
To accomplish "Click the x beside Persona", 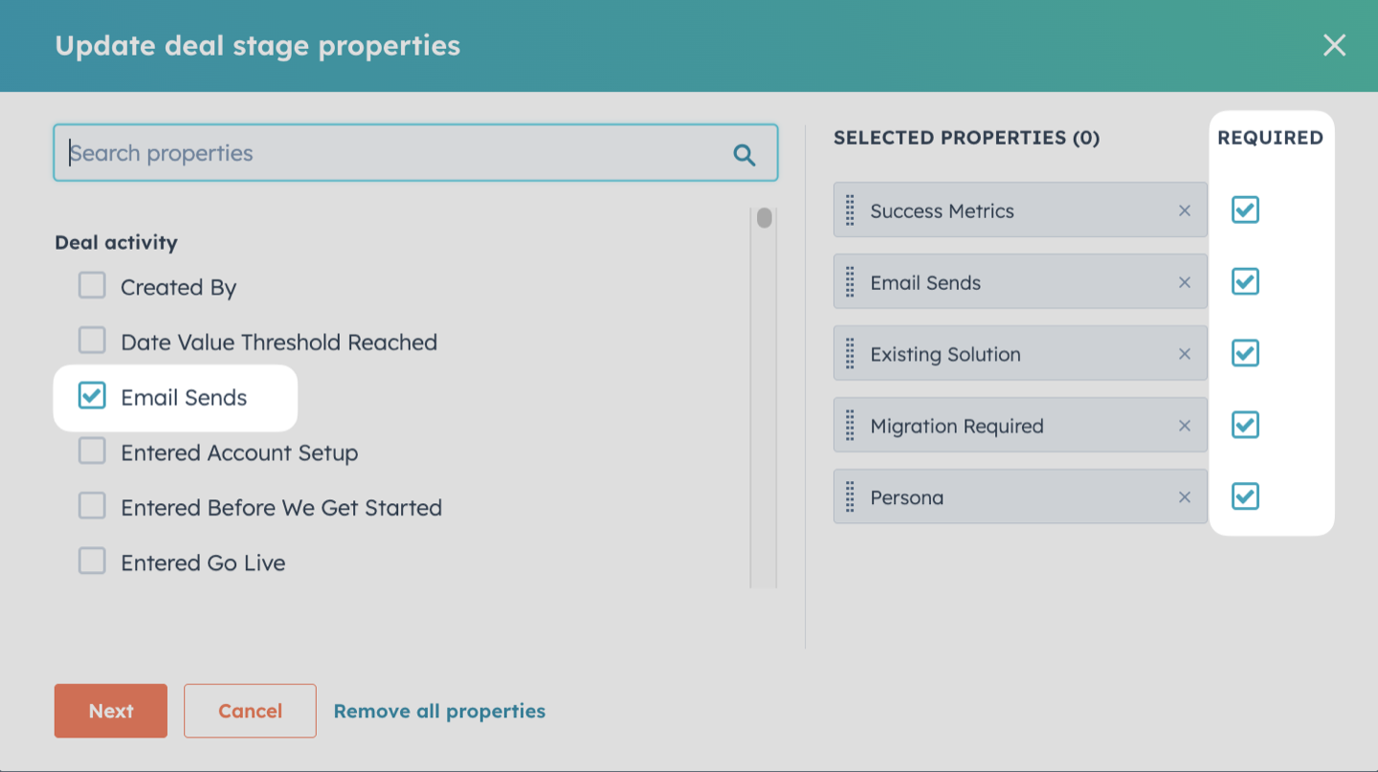I will point(1185,497).
